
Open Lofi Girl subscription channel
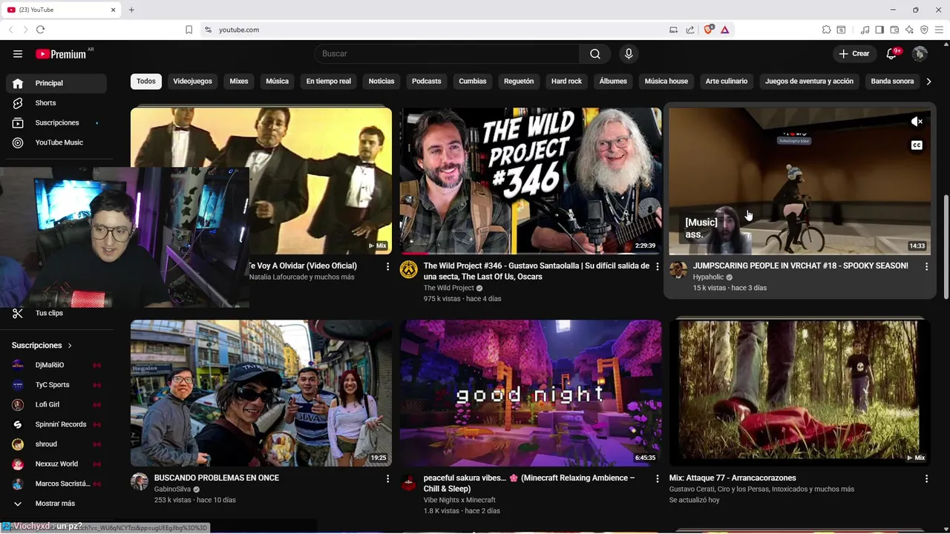(56, 405)
